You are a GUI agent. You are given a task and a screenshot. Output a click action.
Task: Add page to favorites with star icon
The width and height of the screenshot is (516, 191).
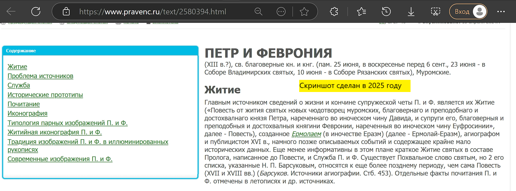pos(304,12)
